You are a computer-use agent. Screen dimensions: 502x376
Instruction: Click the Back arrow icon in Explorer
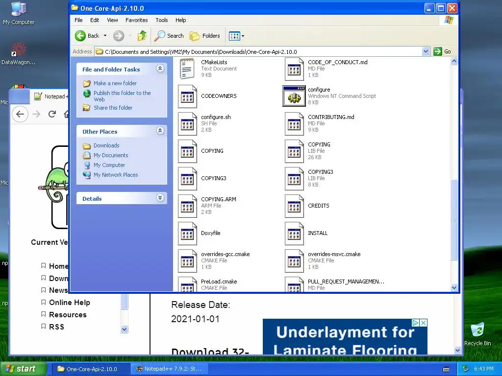(80, 36)
